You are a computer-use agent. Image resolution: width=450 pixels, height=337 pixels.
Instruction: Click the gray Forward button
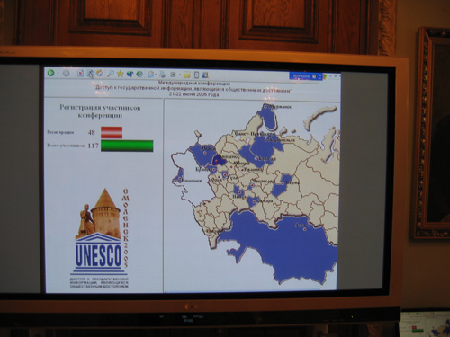[x=67, y=74]
